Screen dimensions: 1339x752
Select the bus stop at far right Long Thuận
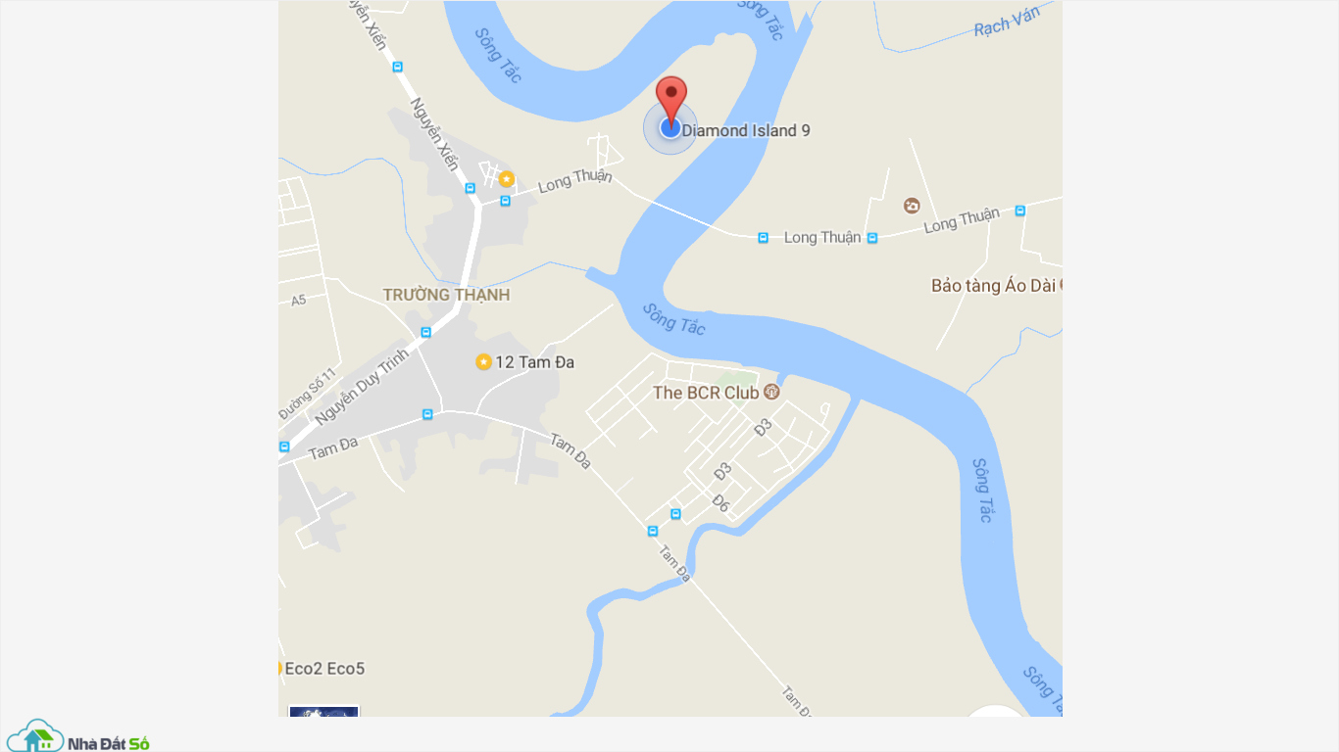[1020, 211]
